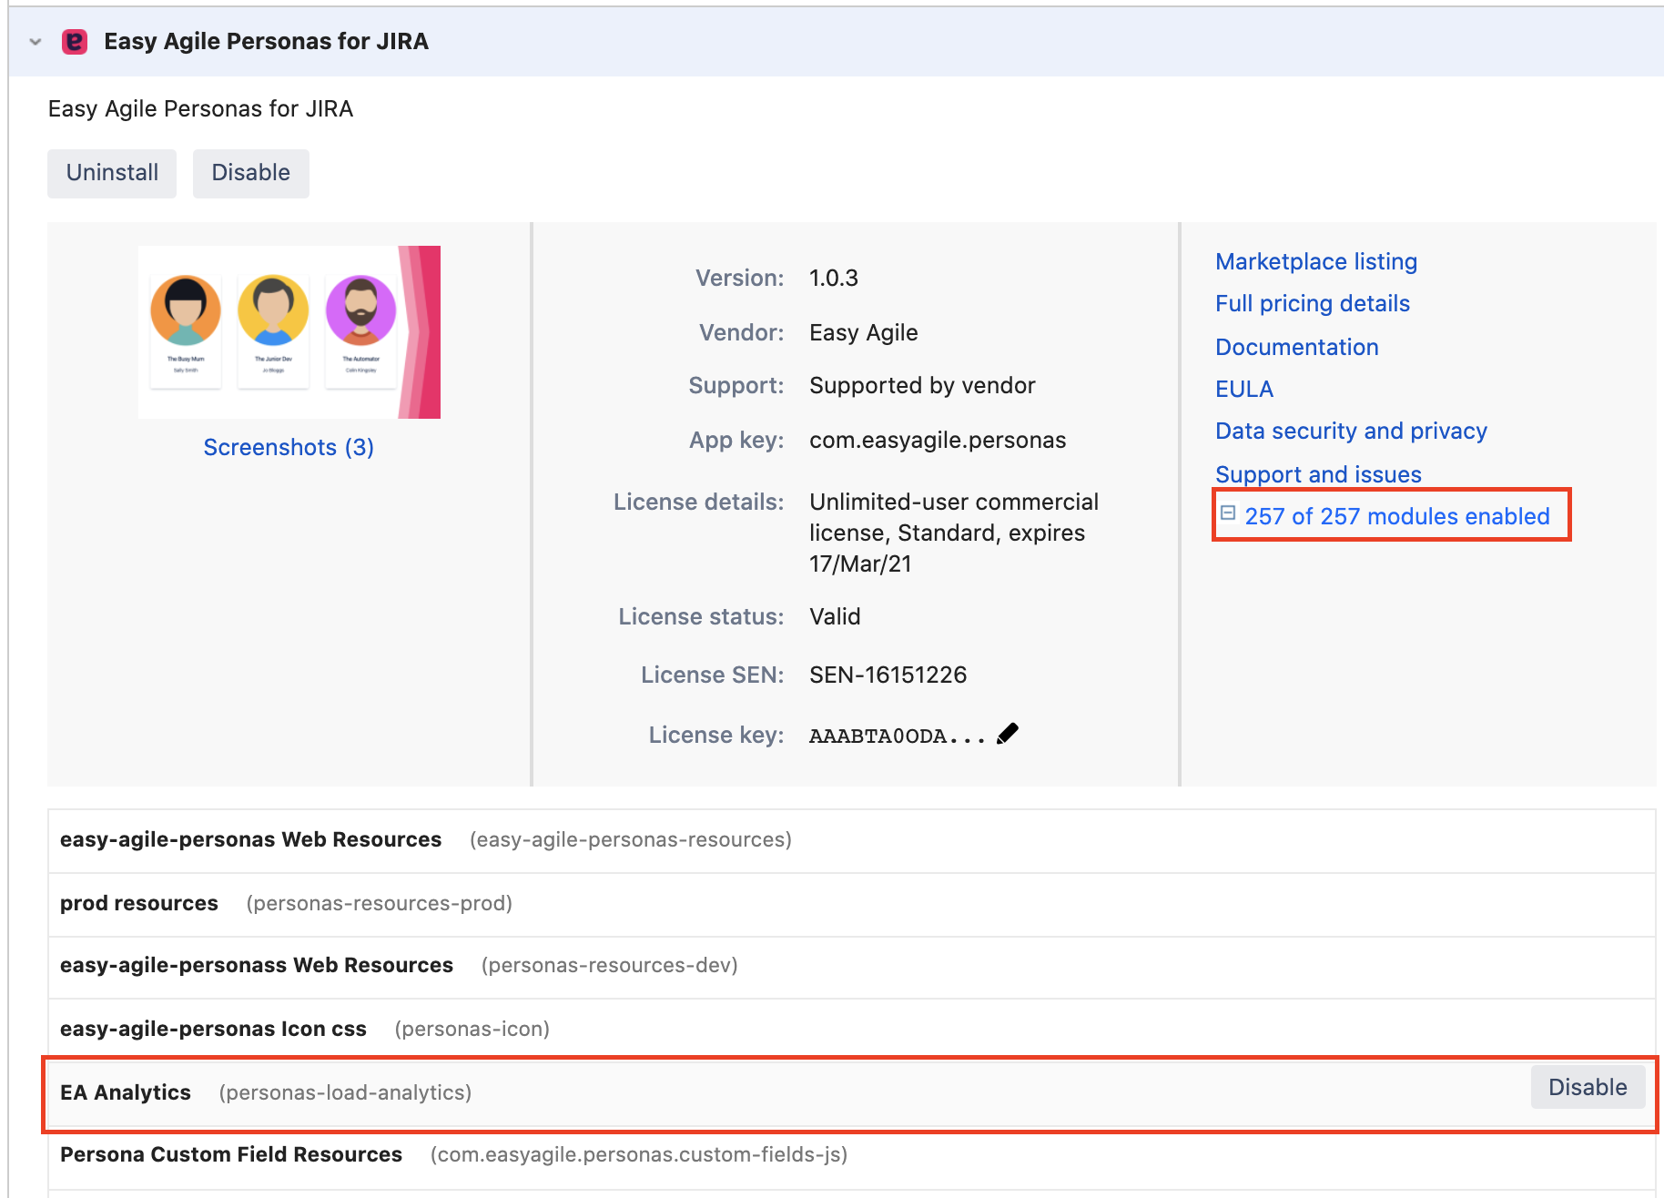Open the app screenshots thumbnail image
The height and width of the screenshot is (1198, 1664).
click(289, 332)
